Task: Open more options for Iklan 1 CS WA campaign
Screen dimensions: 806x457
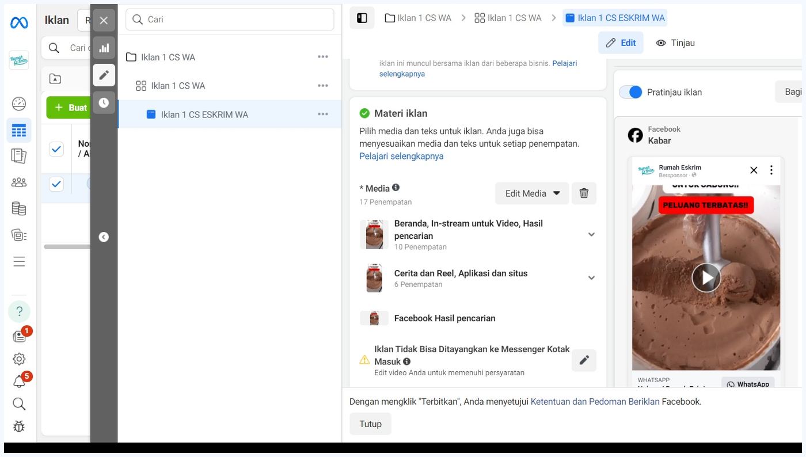Action: pyautogui.click(x=323, y=57)
